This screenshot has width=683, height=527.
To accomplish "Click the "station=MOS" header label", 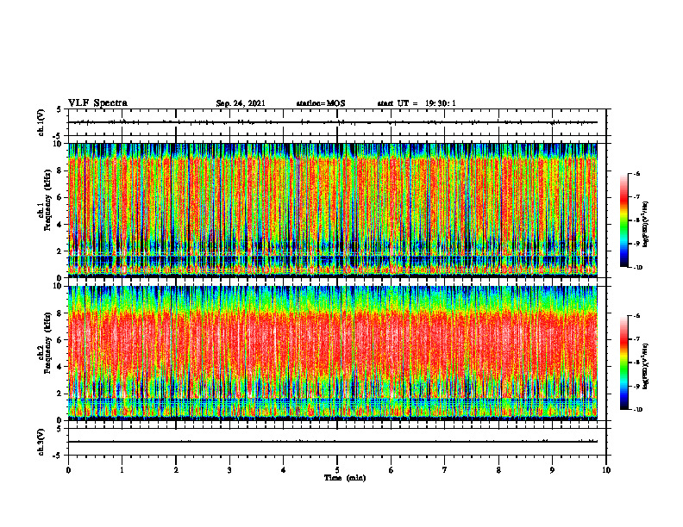I will point(321,103).
